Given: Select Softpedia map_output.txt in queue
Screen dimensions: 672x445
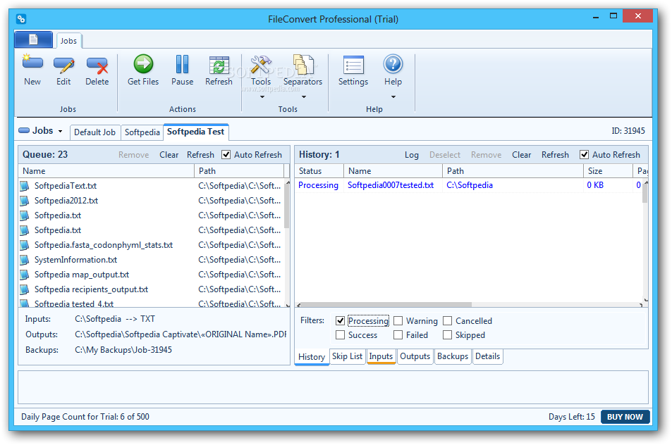Looking at the screenshot, I should point(81,275).
